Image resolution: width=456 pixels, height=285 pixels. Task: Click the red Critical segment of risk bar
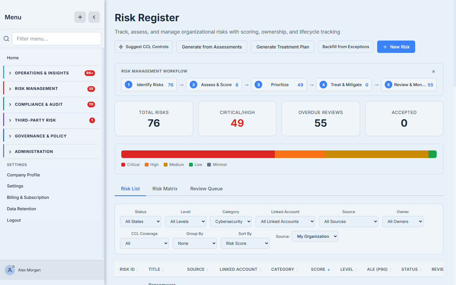(198, 154)
